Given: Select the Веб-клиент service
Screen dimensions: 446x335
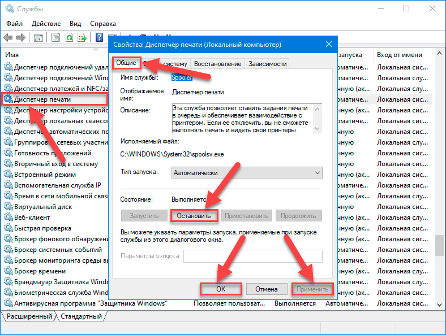Looking at the screenshot, I should (x=32, y=217).
